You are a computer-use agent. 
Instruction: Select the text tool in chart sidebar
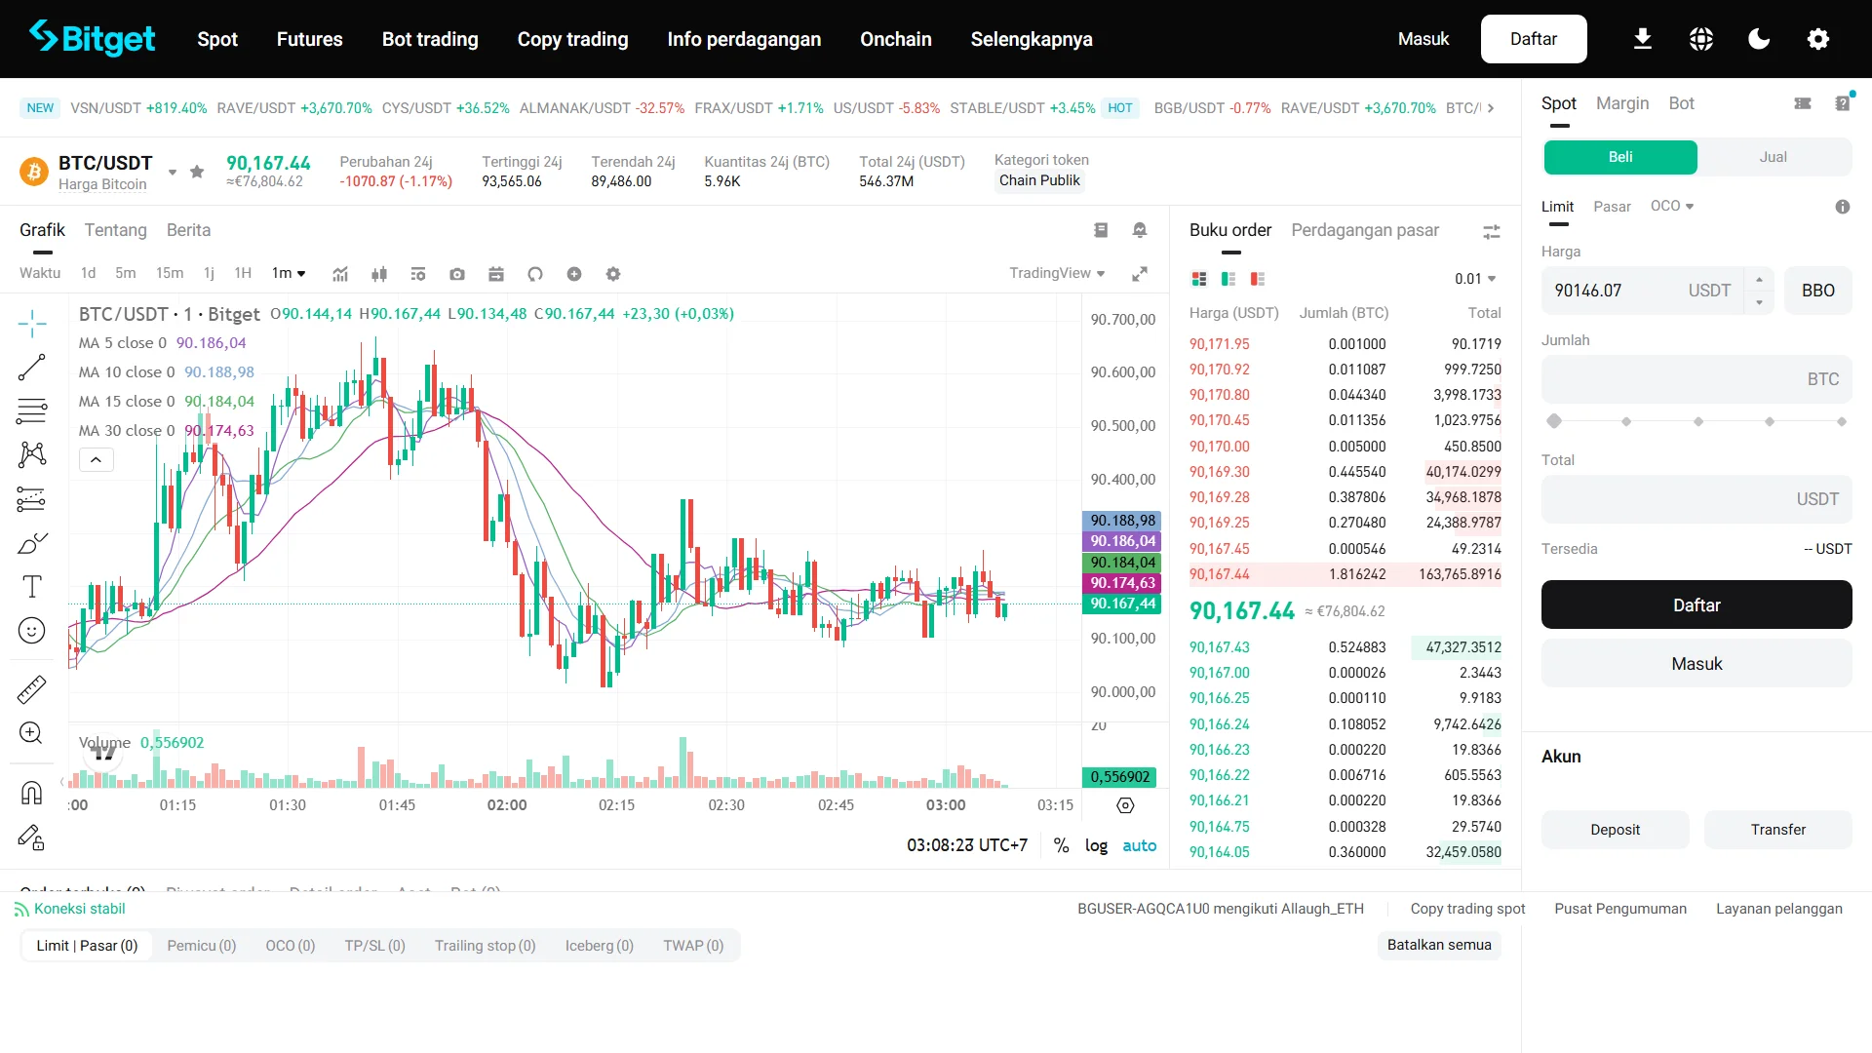point(31,586)
